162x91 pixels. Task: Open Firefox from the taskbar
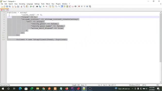[67, 89]
